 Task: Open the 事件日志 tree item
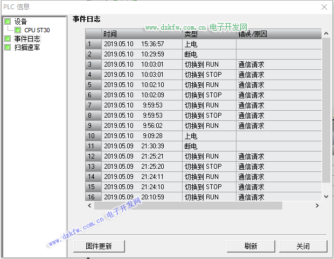[x=27, y=39]
